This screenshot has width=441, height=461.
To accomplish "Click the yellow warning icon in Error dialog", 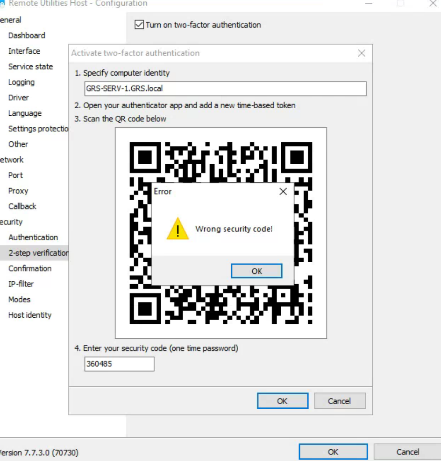I will [x=178, y=229].
